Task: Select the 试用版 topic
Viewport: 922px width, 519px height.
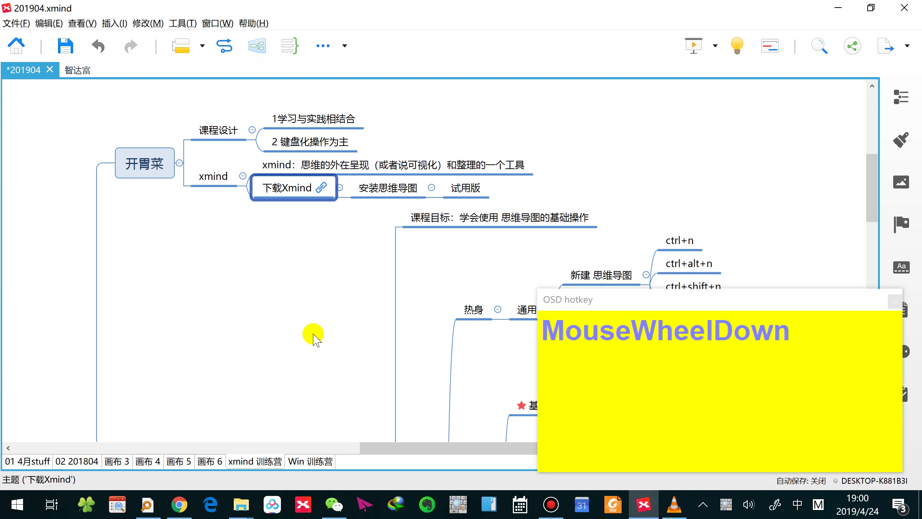Action: pos(466,188)
